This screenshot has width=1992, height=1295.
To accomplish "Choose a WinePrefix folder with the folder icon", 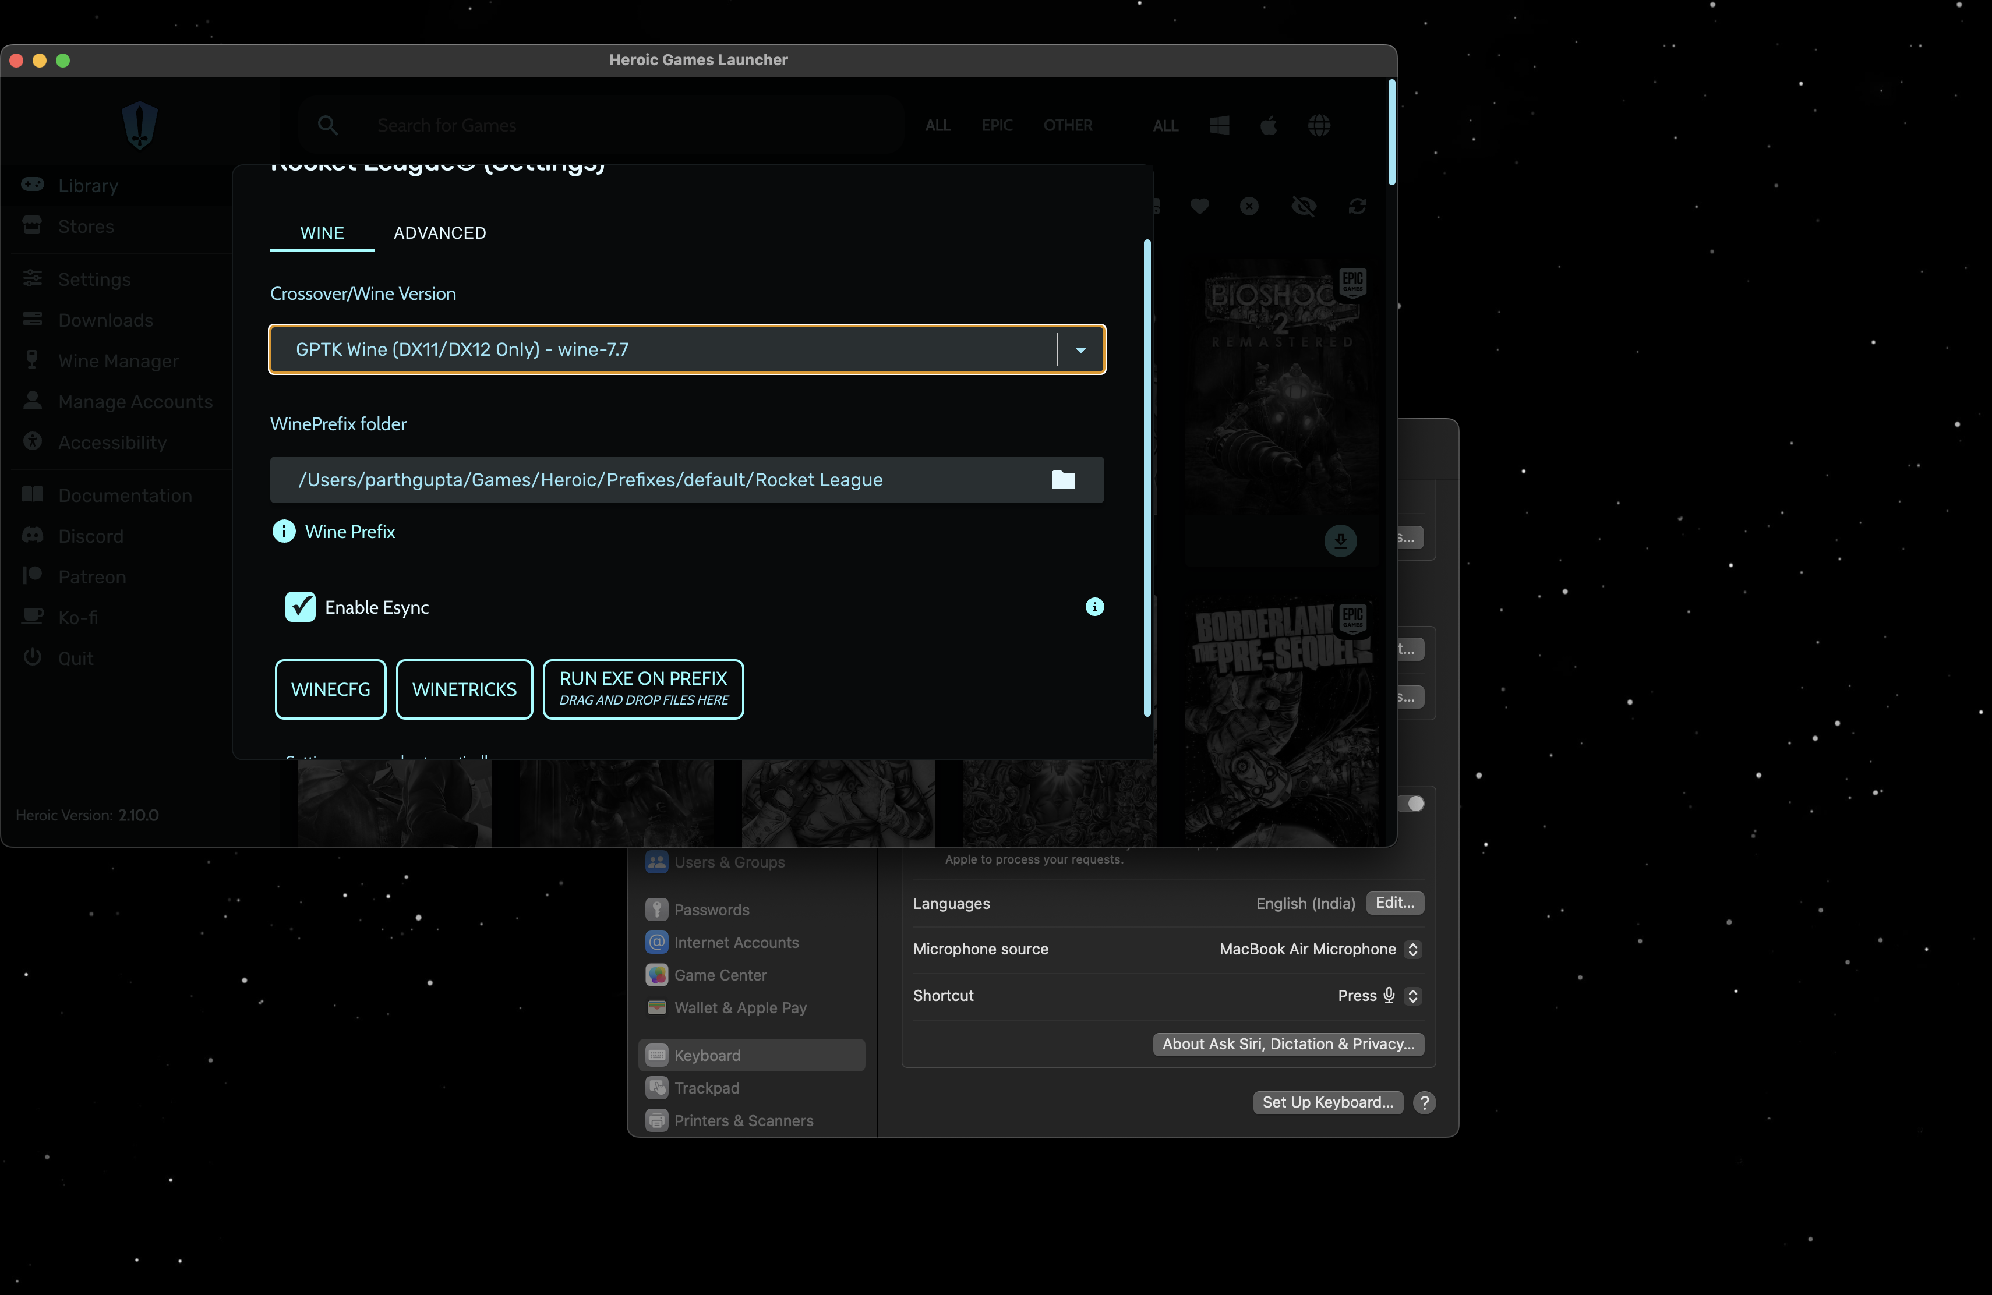I will tap(1063, 479).
